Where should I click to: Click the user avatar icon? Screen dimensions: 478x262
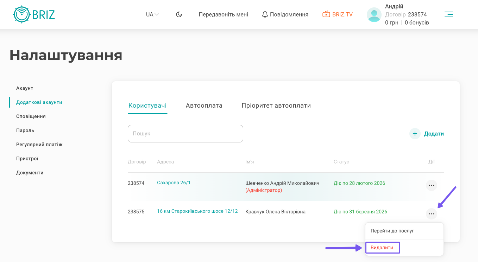pos(374,15)
